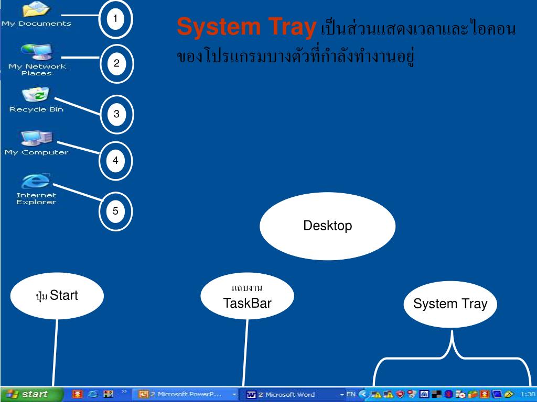Select the My Computer desktop icon
The width and height of the screenshot is (537, 402).
(x=36, y=143)
